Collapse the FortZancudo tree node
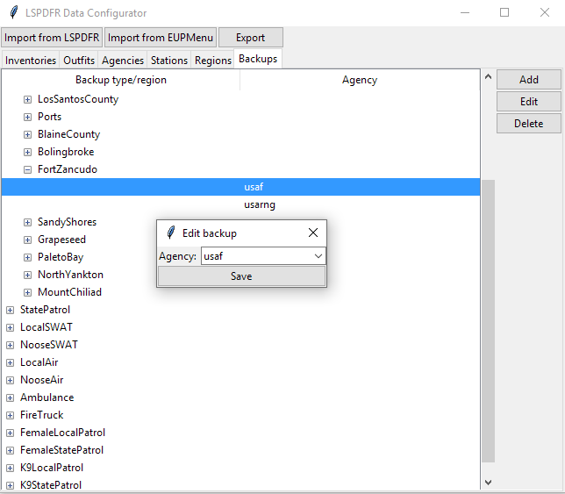The image size is (565, 494). pyautogui.click(x=27, y=169)
